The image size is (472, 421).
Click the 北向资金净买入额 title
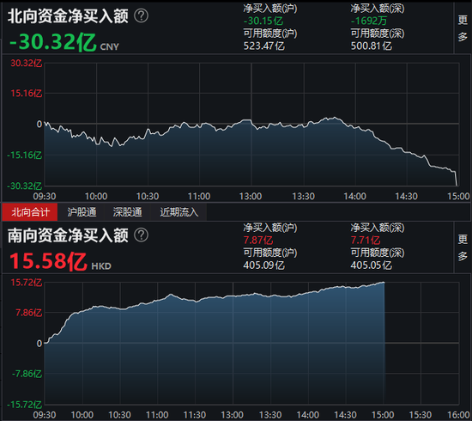(68, 16)
